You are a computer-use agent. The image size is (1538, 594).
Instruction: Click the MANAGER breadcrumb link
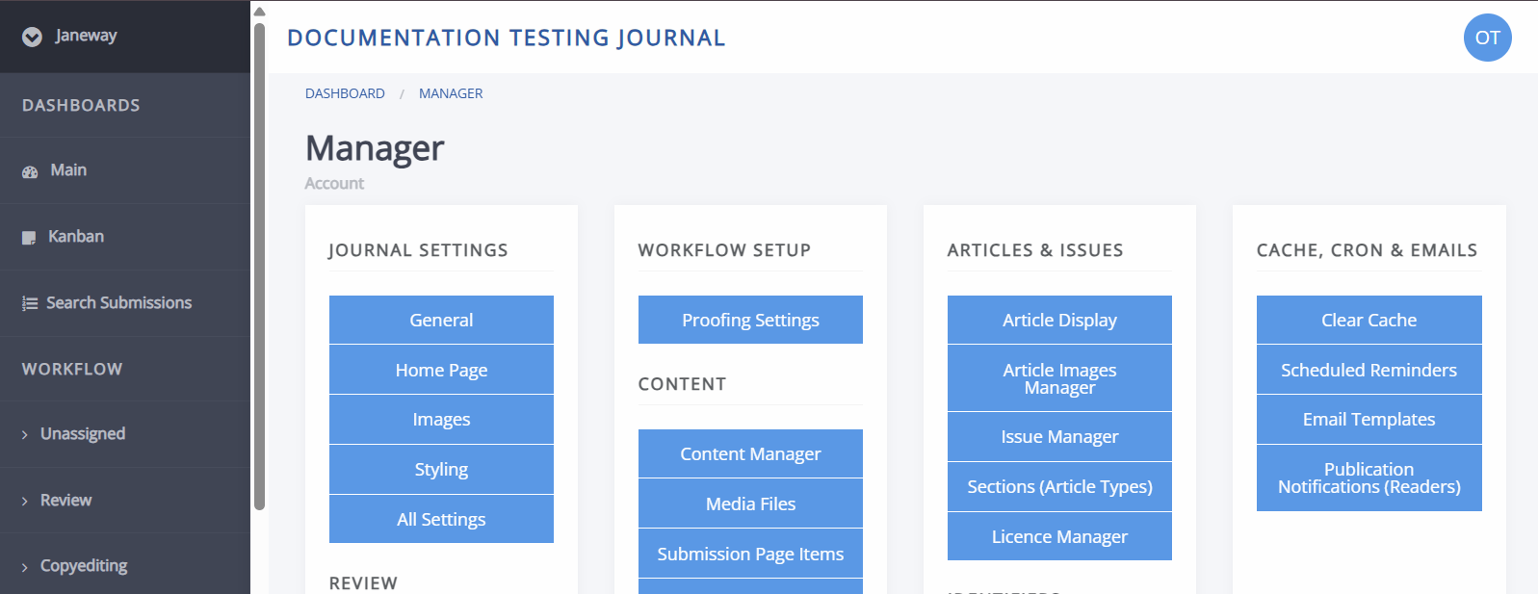coord(451,93)
